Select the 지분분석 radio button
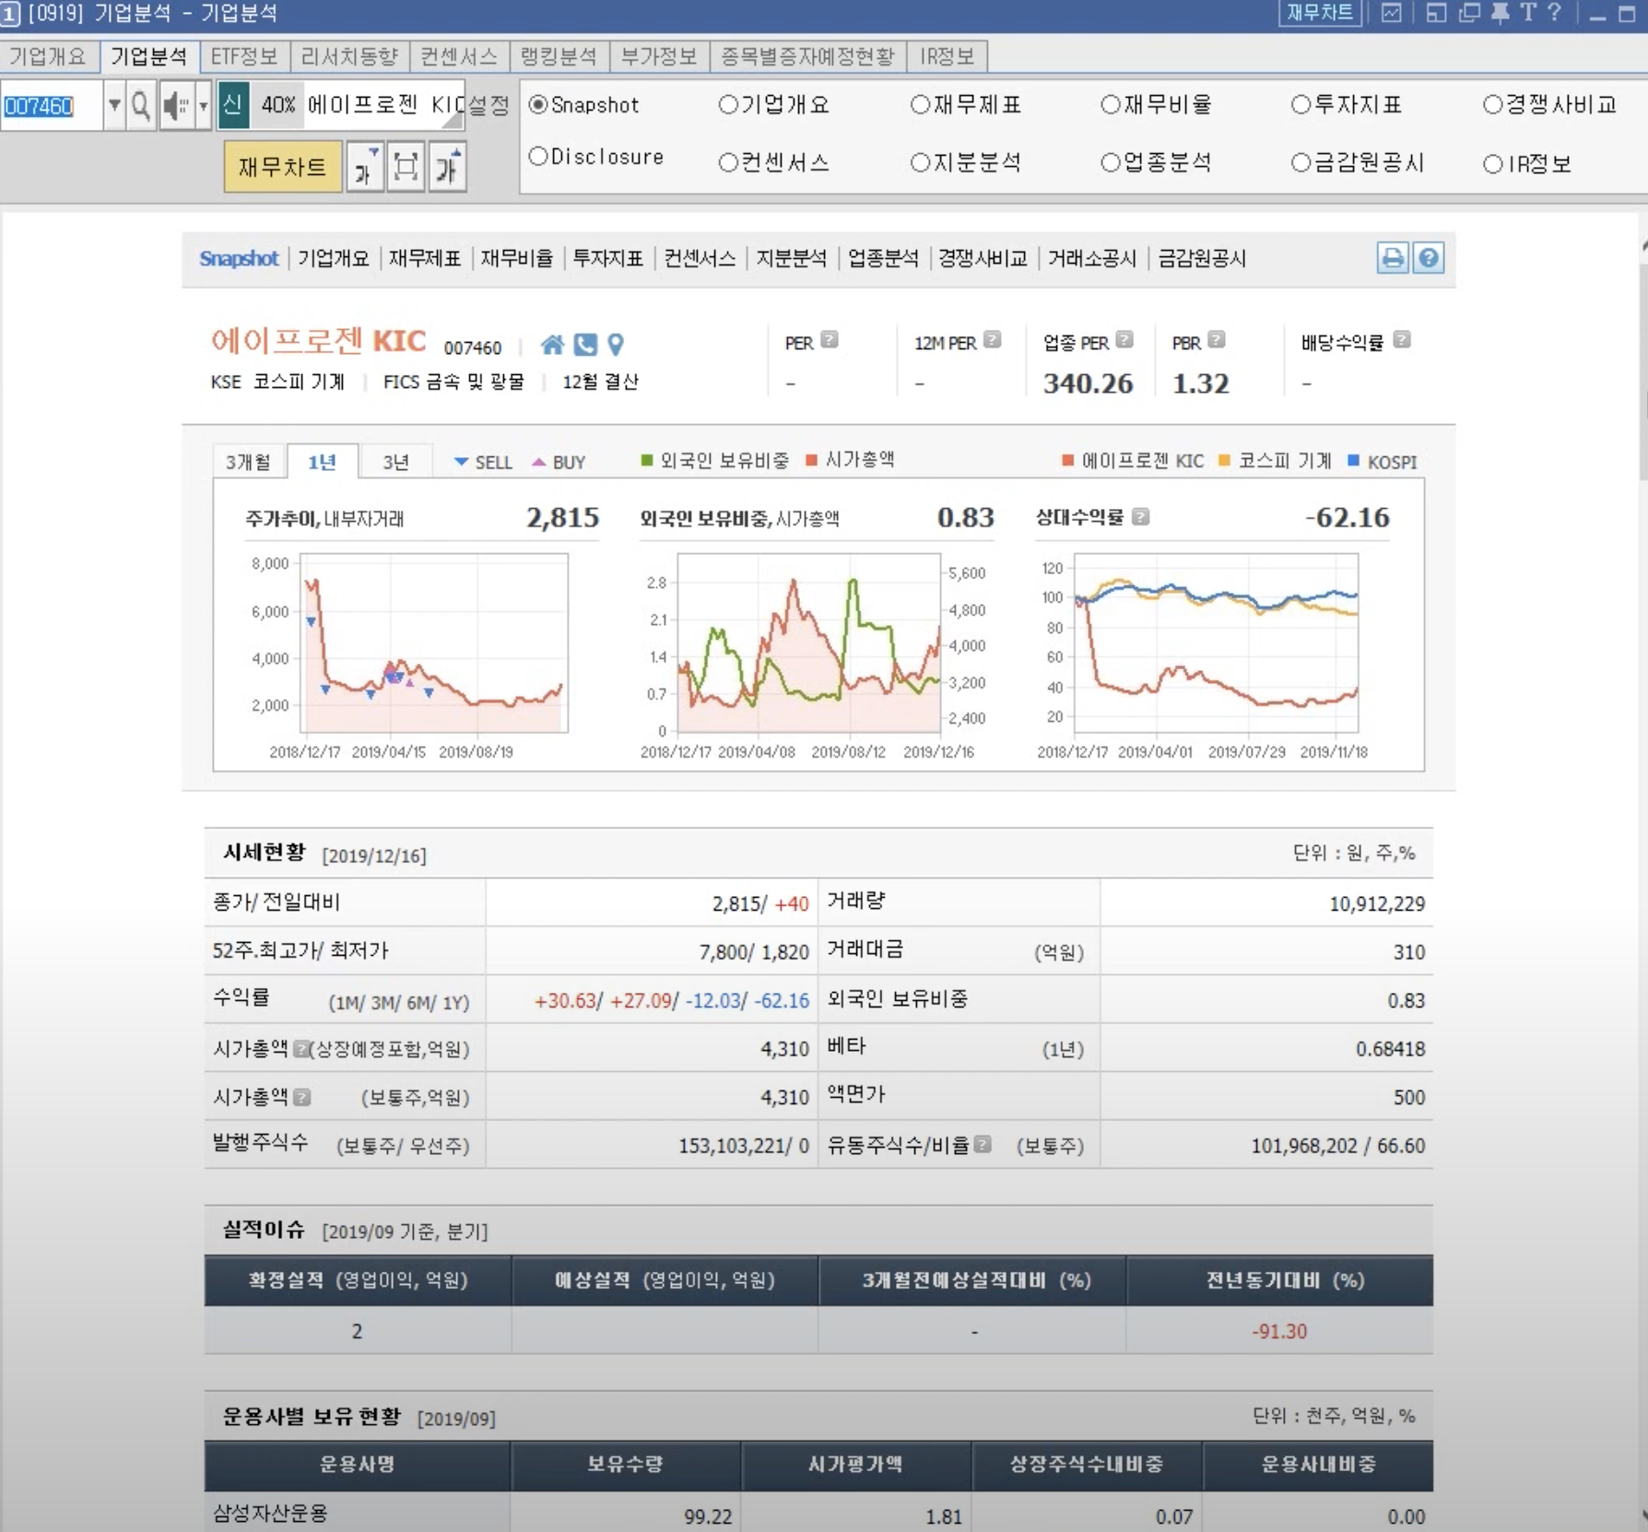This screenshot has height=1532, width=1648. coord(920,163)
